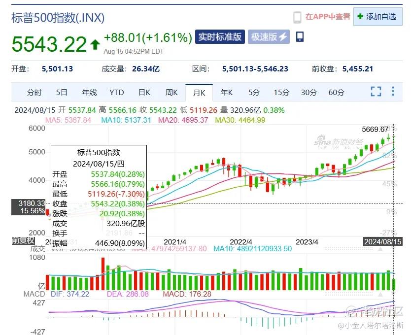The width and height of the screenshot is (411, 335).
Task: Click the 2022/4 date axis label
Action: tap(241, 242)
